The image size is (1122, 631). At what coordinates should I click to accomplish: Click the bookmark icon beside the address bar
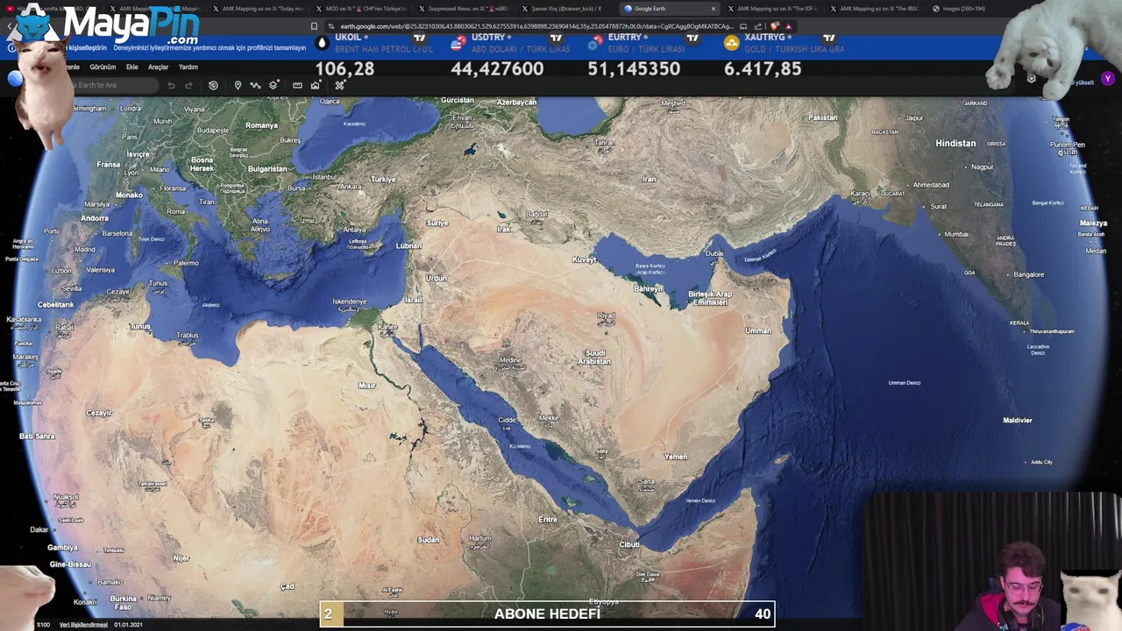[314, 26]
